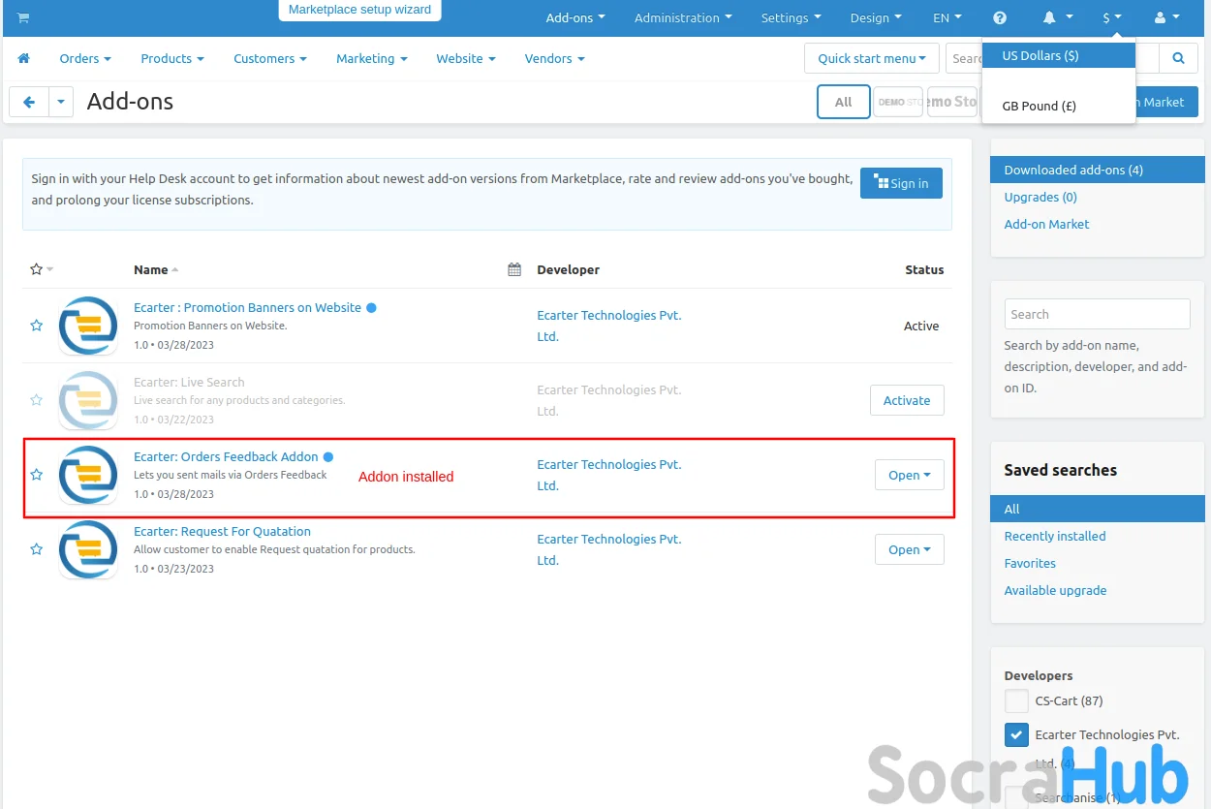The image size is (1211, 809).
Task: Open the Orders Feedback Addon's Open dropdown
Action: click(x=910, y=475)
